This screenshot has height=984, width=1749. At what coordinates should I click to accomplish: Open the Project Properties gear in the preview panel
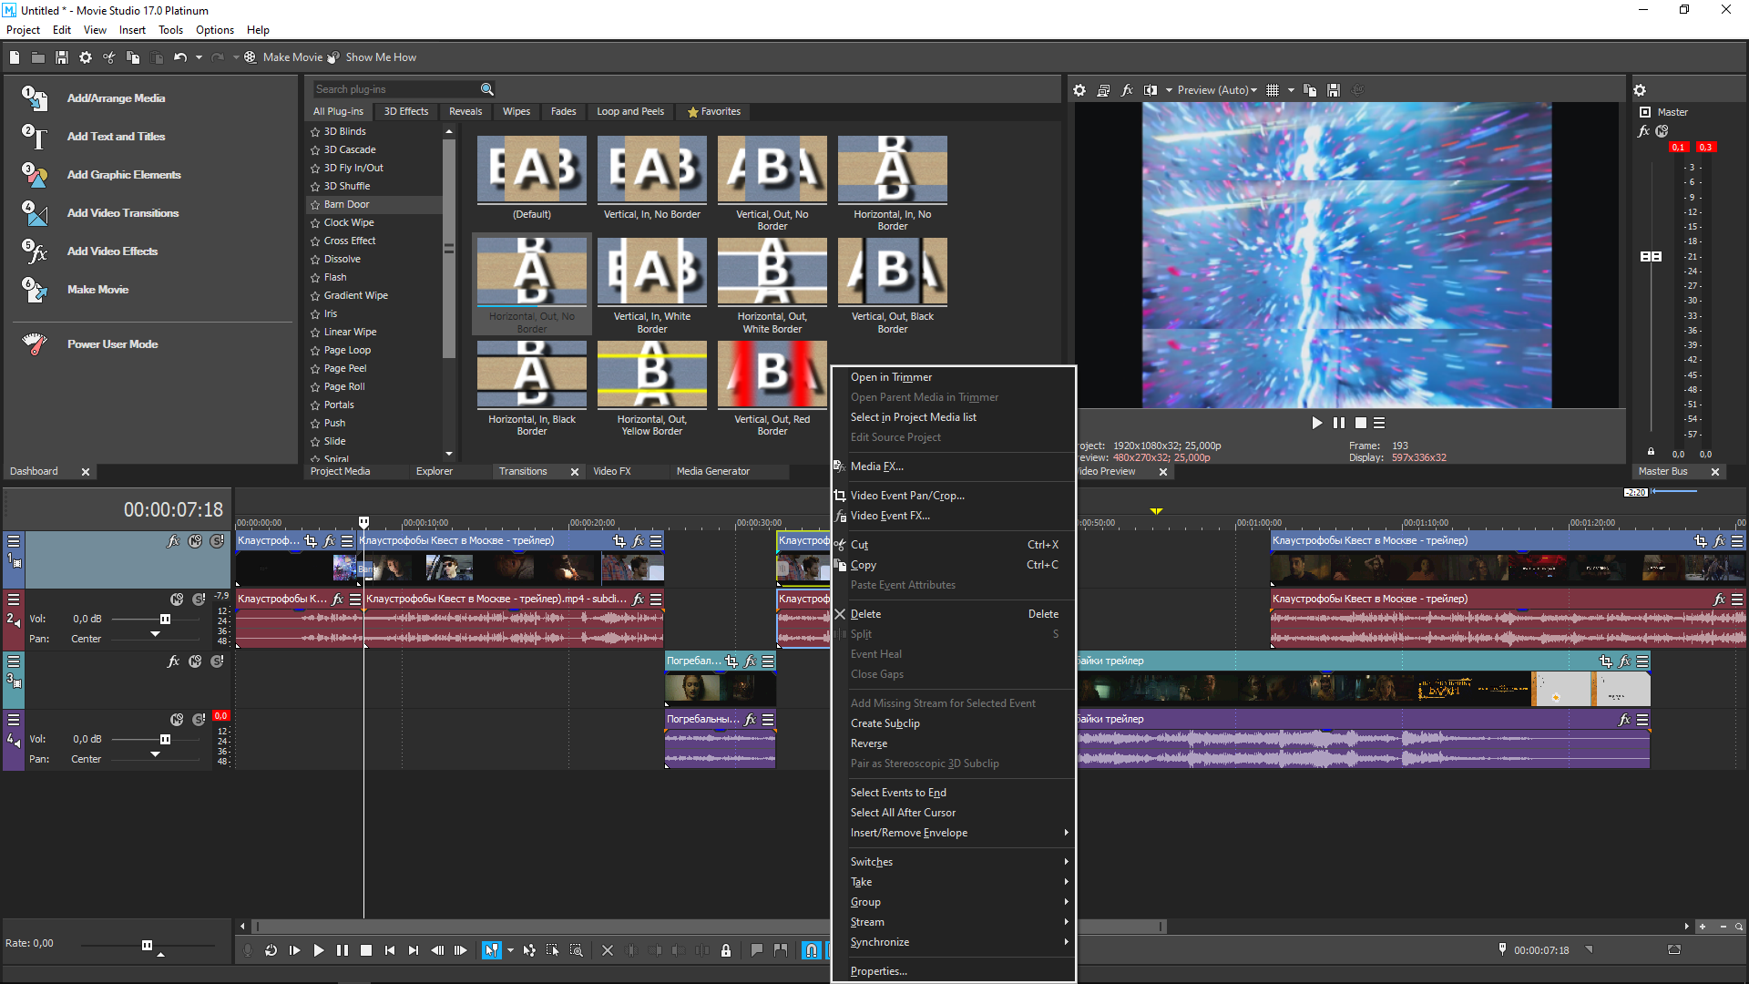[1079, 90]
